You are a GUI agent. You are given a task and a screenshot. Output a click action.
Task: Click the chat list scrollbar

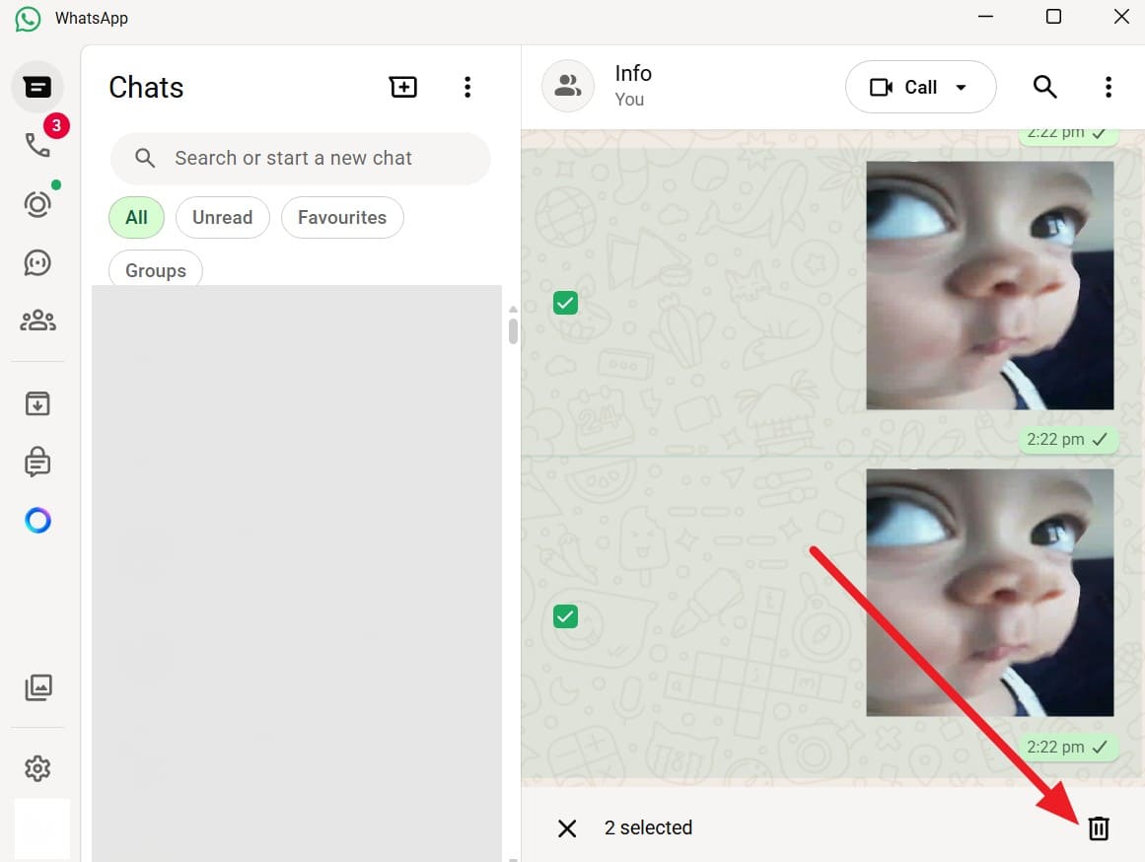(x=513, y=330)
